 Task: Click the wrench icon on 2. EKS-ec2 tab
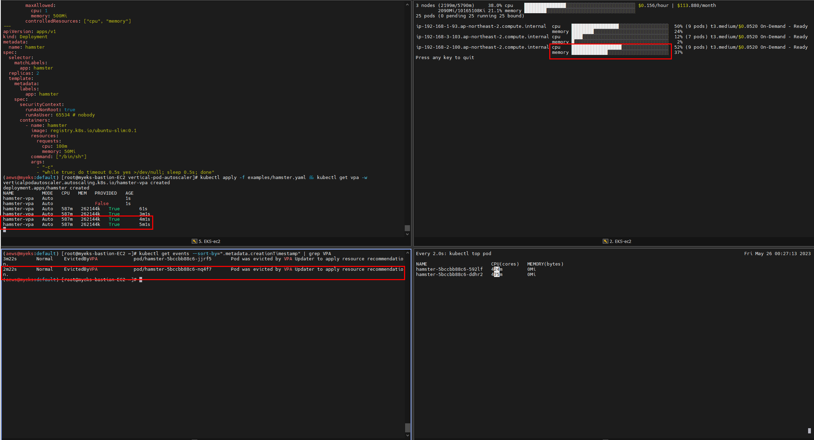click(x=606, y=241)
